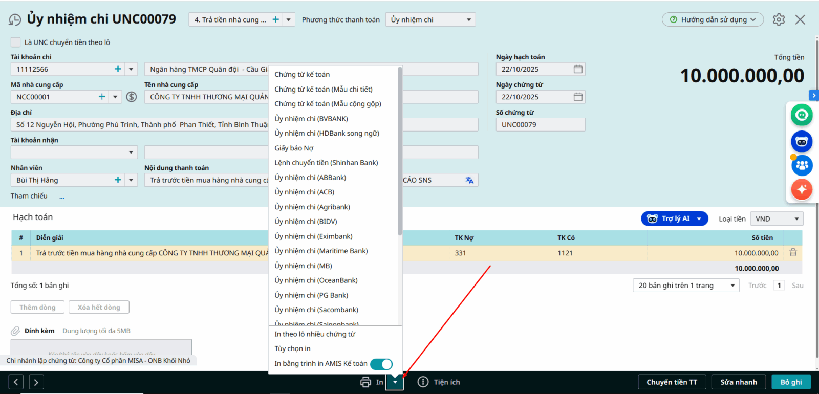819x394 pixels.
Task: Check 'Là UNC chuyển tiền theo lô' box
Action: [16, 42]
